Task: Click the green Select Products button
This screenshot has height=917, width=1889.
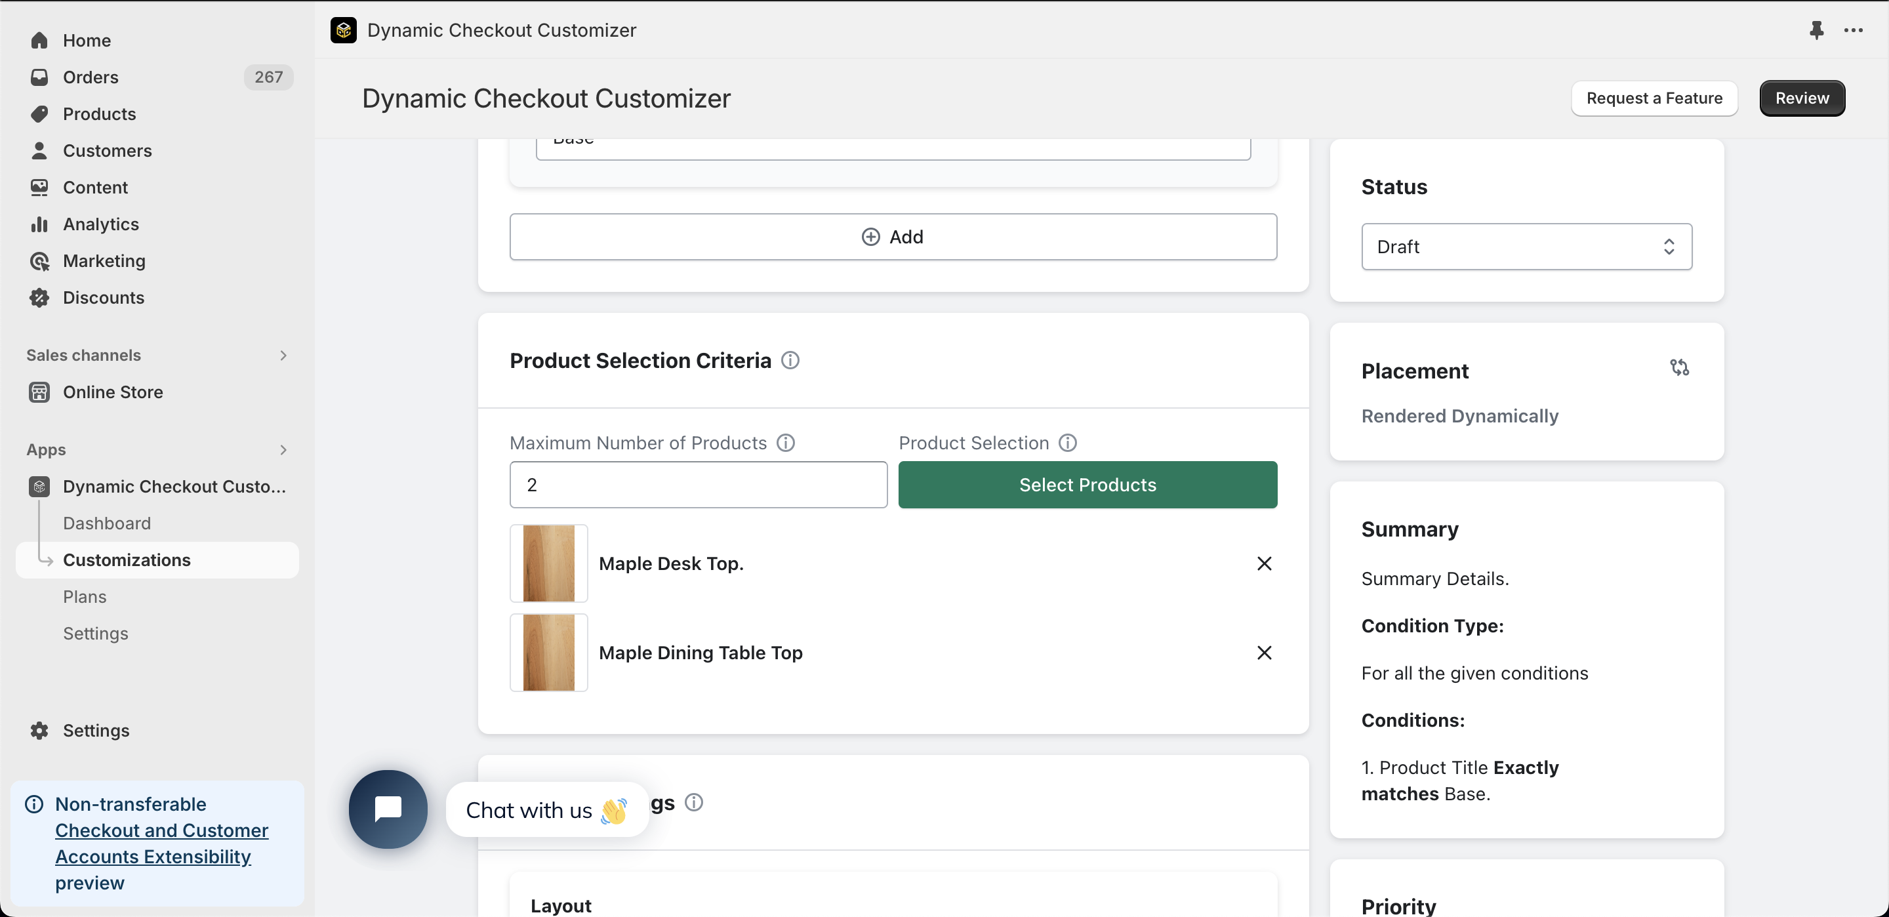Action: point(1087,485)
